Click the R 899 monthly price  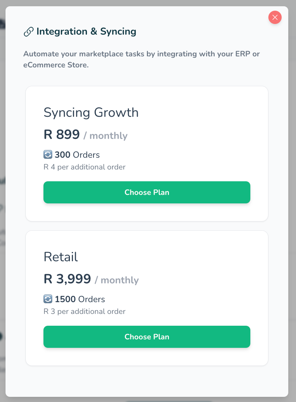(x=62, y=134)
